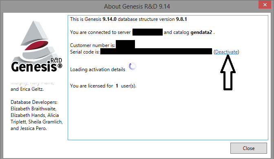
Task: Click the 'Database Developers:' heading
Action: [x=34, y=102]
